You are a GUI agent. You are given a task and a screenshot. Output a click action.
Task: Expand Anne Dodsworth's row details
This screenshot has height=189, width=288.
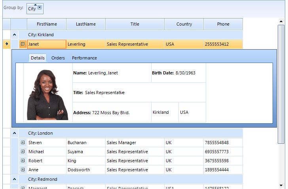[x=23, y=170]
